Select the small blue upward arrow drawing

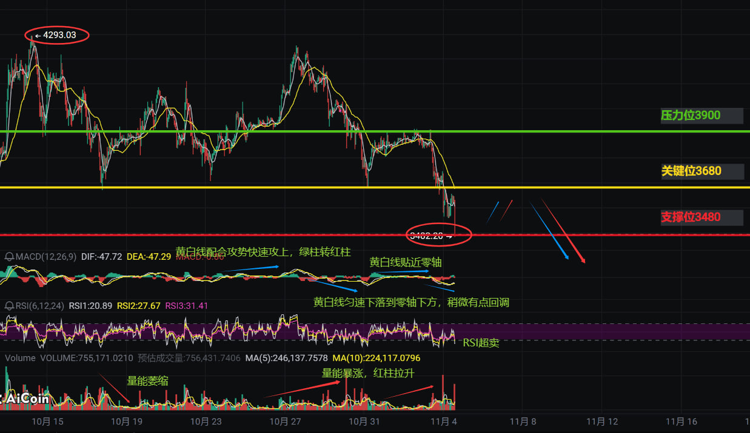point(492,212)
